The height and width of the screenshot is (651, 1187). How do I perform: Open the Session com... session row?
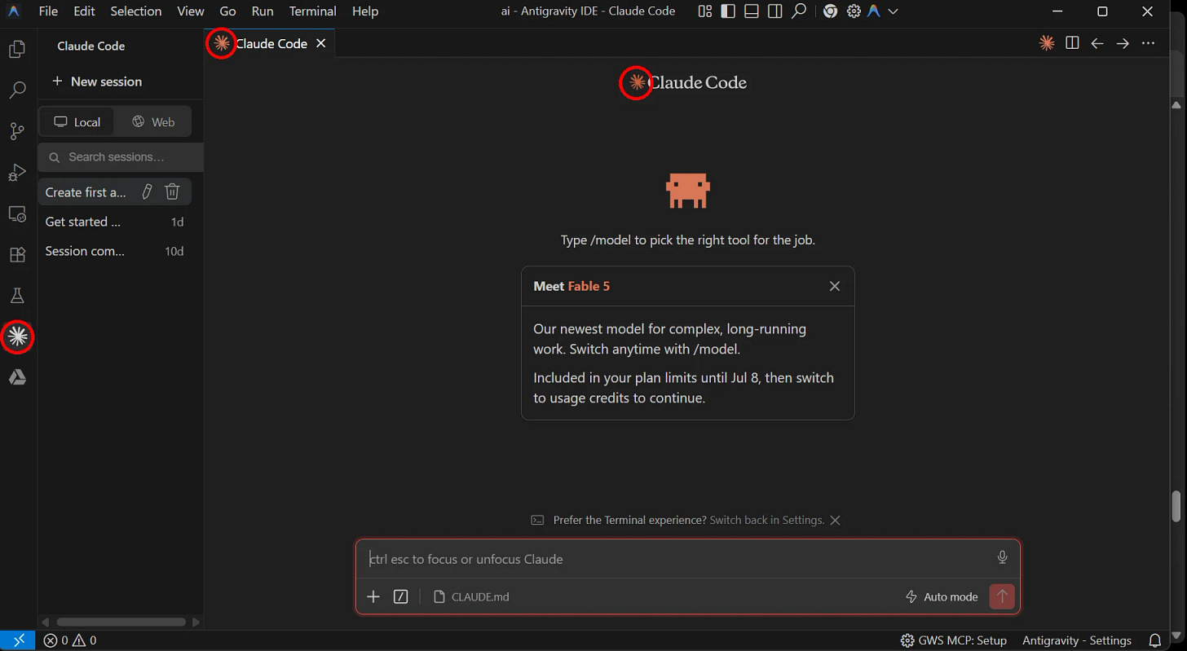coord(114,251)
